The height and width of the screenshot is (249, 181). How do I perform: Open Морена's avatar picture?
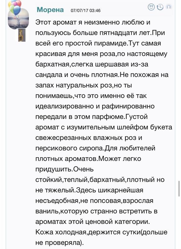pyautogui.click(x=18, y=19)
